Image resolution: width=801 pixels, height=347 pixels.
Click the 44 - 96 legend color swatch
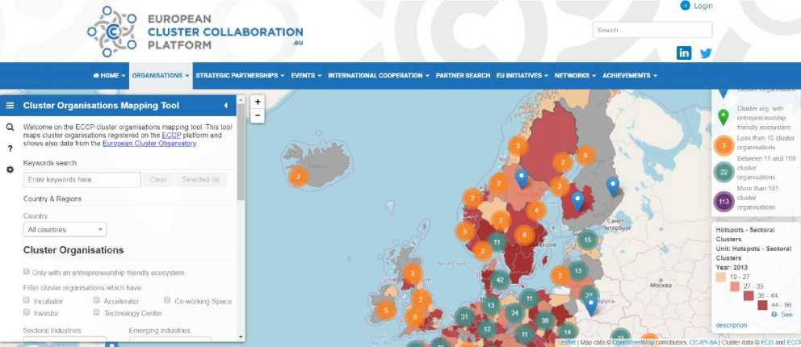point(762,305)
